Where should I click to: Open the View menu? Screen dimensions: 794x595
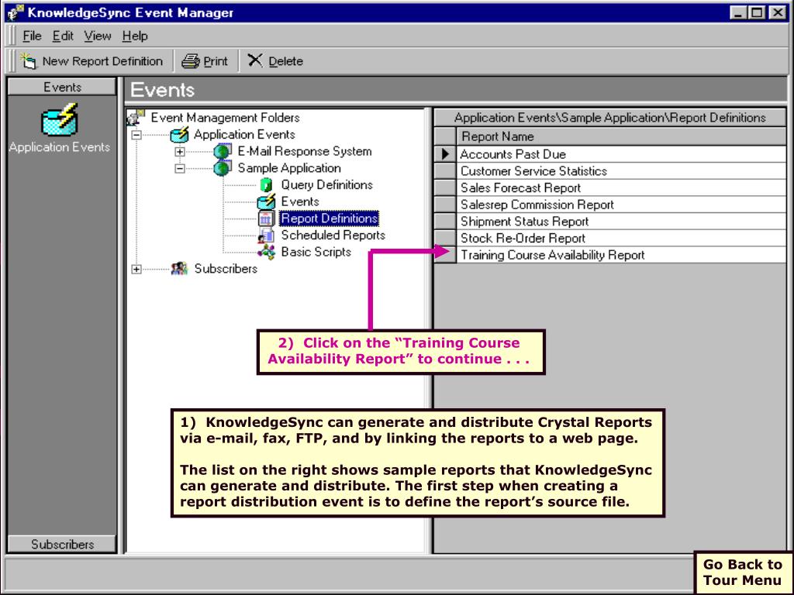[x=98, y=36]
